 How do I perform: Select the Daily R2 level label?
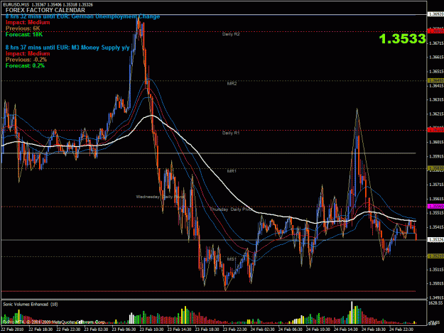tap(231, 34)
